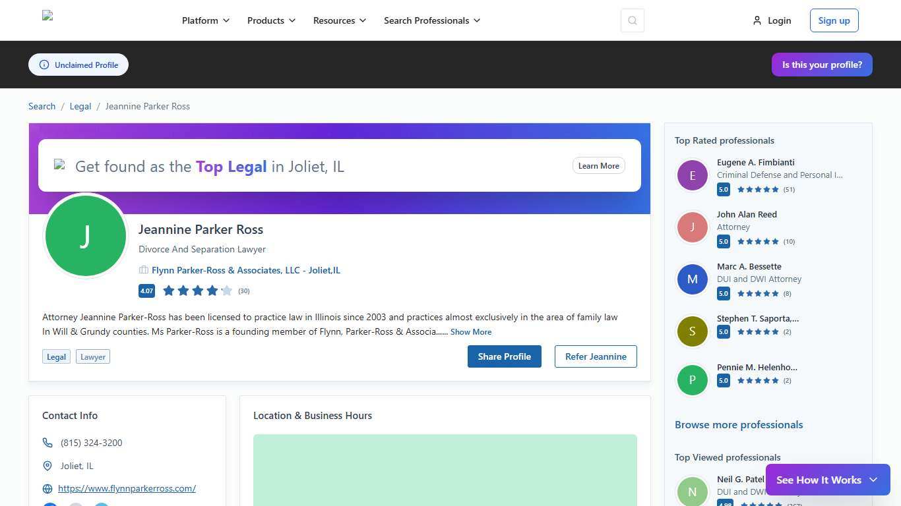Click the Is this your profile? button

click(821, 65)
